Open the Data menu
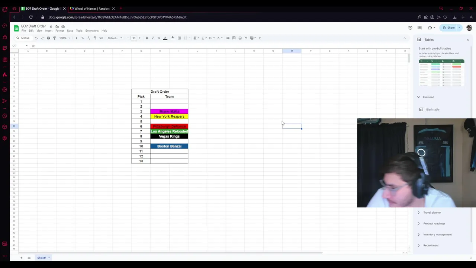Screen dimensions: 476x268 pyautogui.click(x=70, y=31)
